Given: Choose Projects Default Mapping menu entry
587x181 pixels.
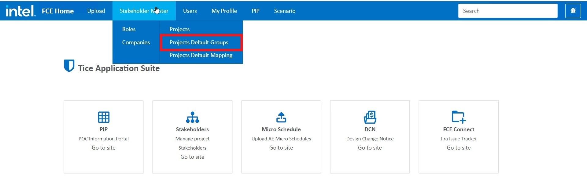Looking at the screenshot, I should coord(201,55).
